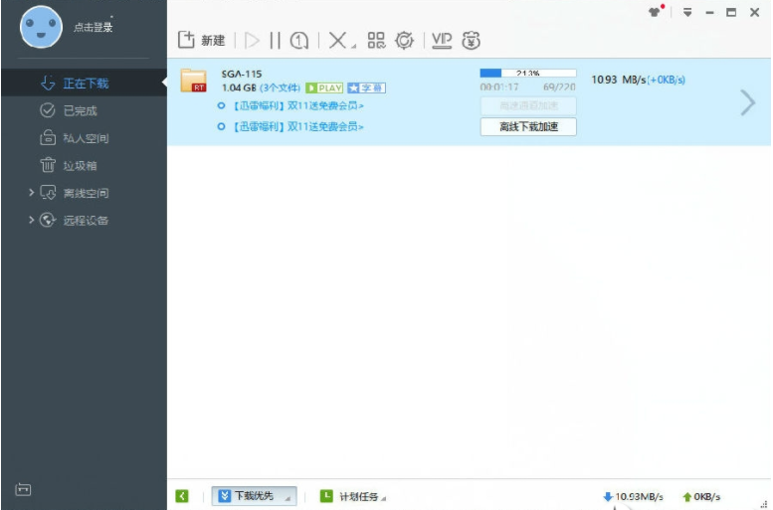This screenshot has width=773, height=510.
Task: Click the start download play icon
Action: (x=252, y=41)
